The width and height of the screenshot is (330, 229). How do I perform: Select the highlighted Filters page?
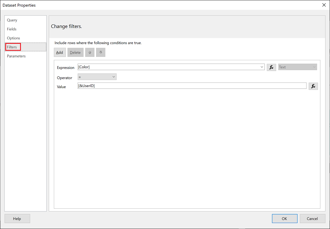13,47
